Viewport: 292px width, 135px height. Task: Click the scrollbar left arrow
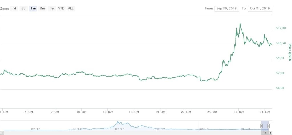point(1,133)
